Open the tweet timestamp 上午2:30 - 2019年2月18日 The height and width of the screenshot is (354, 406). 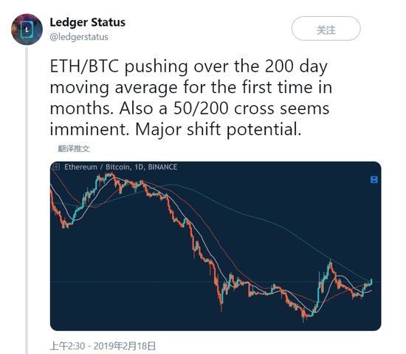103,346
